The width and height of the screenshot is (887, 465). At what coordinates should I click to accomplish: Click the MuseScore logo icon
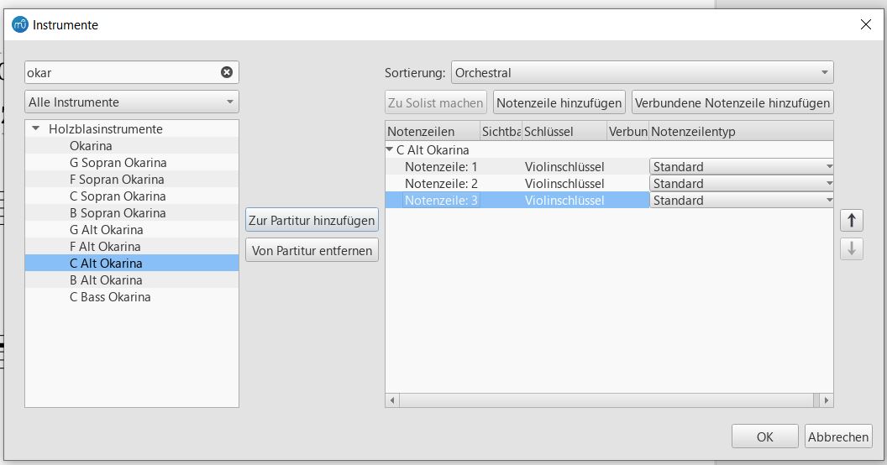[x=20, y=24]
